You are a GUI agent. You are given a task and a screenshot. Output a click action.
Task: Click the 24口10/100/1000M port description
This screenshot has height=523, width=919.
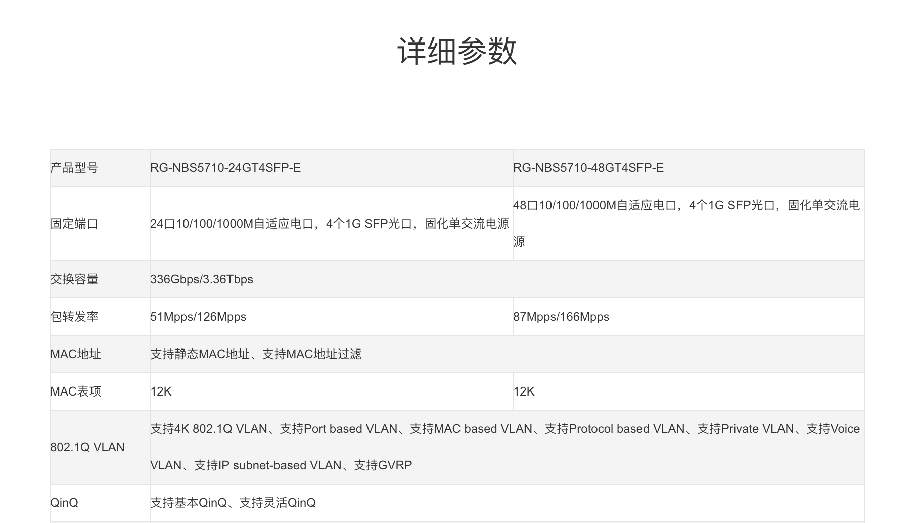click(330, 224)
